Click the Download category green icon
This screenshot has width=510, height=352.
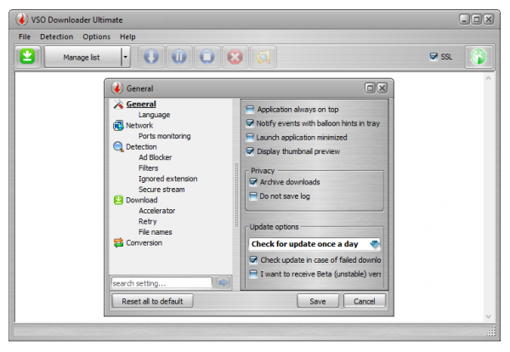[118, 200]
